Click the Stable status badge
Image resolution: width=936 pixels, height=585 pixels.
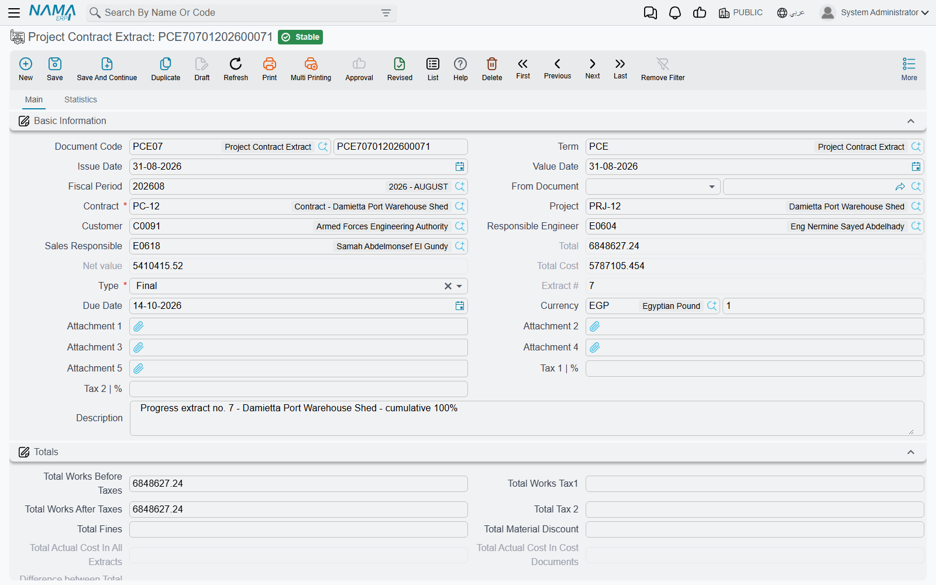[x=301, y=37]
